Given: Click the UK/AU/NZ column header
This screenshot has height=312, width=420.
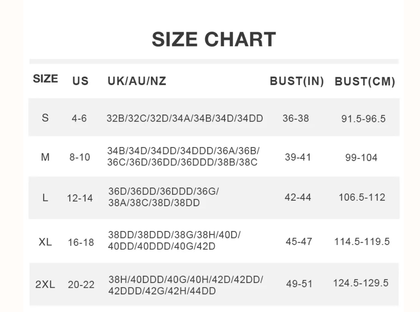Looking at the screenshot, I should pyautogui.click(x=137, y=81).
